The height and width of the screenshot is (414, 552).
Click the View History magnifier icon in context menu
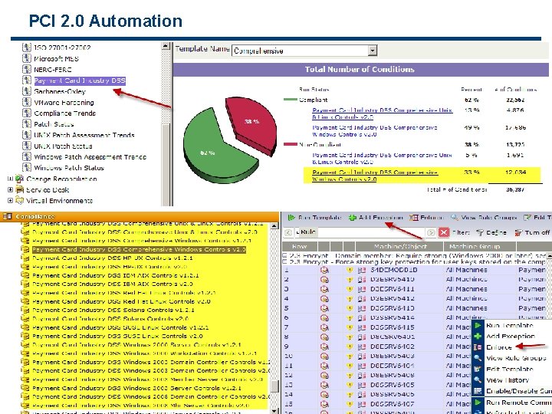478,379
